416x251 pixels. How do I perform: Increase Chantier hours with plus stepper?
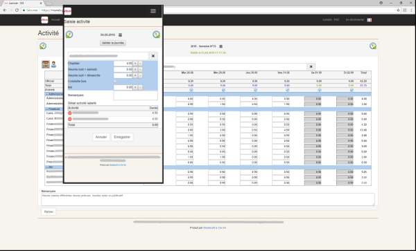[135, 64]
